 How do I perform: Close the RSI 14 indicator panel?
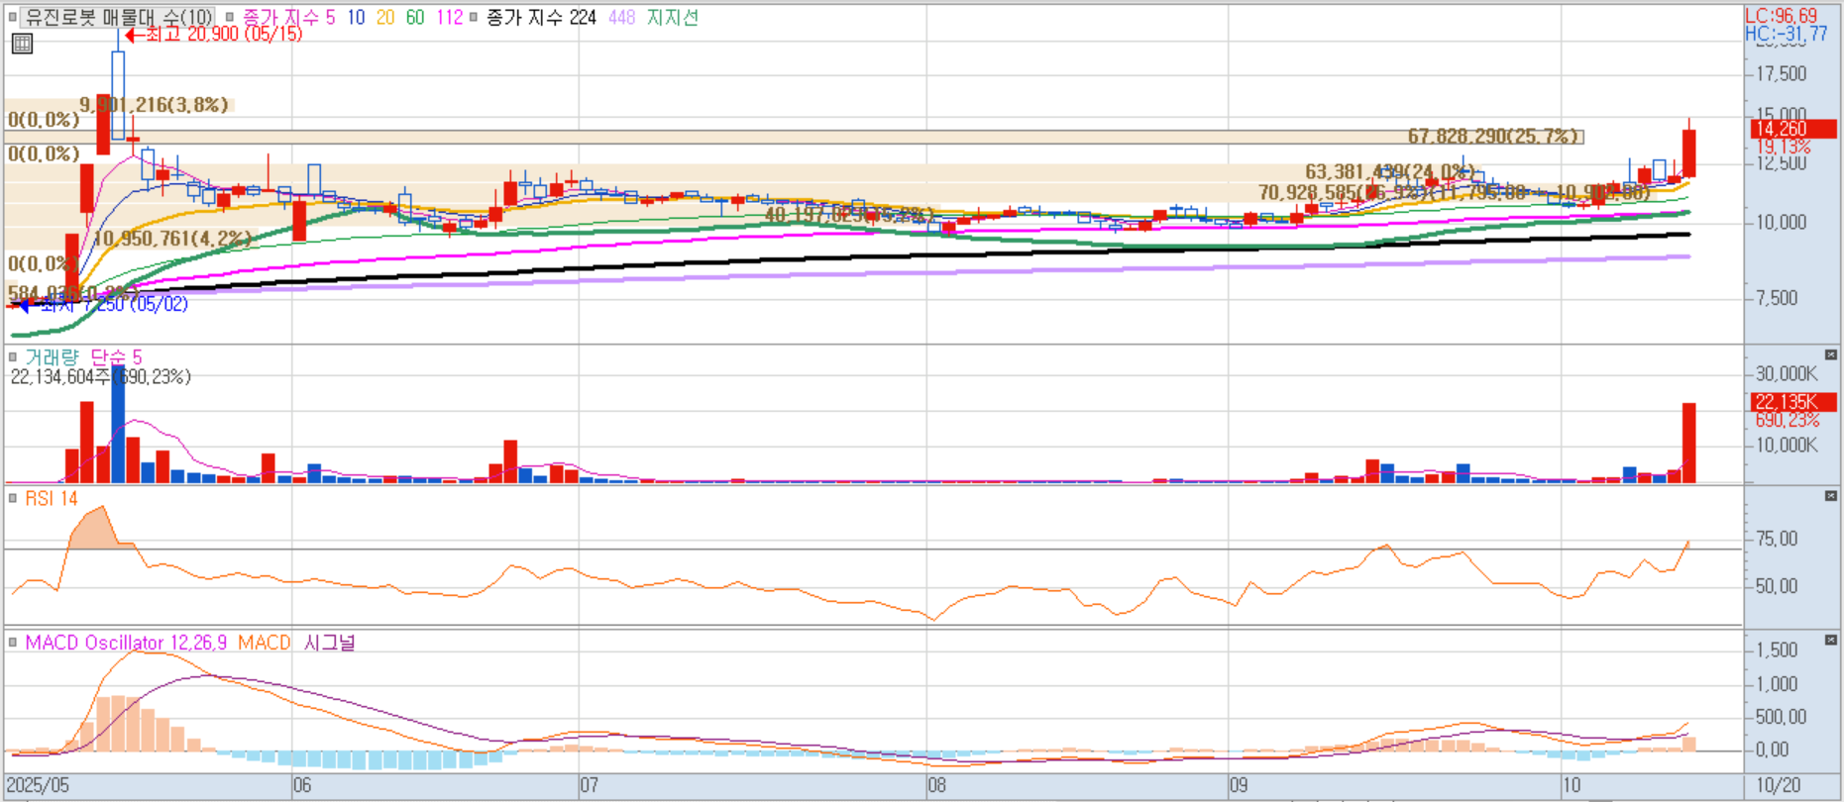(x=1831, y=496)
